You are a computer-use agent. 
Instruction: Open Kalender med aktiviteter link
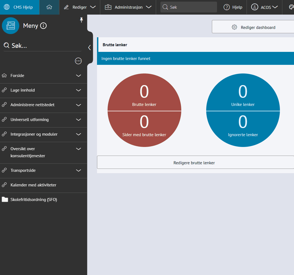33,185
